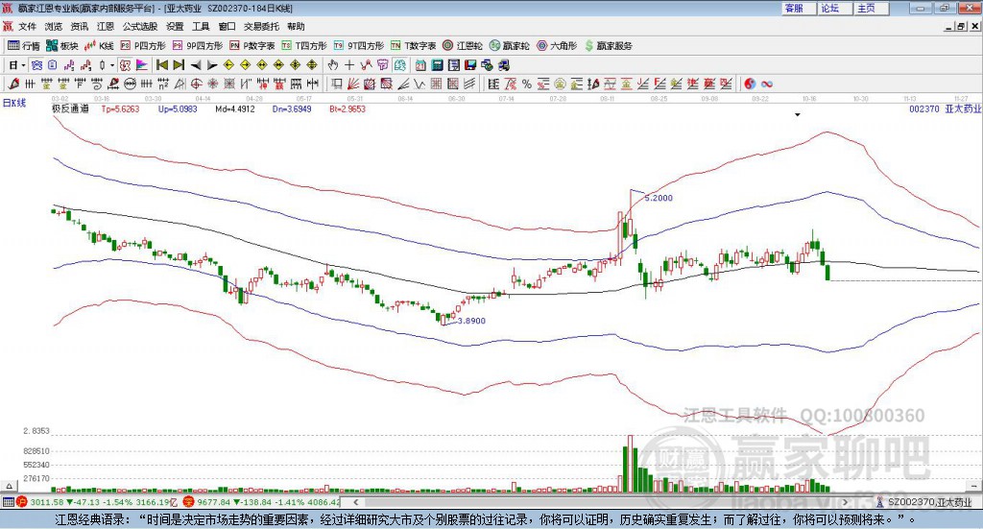Expand the 日 period dropdown
The height and width of the screenshot is (529, 983).
[23, 65]
